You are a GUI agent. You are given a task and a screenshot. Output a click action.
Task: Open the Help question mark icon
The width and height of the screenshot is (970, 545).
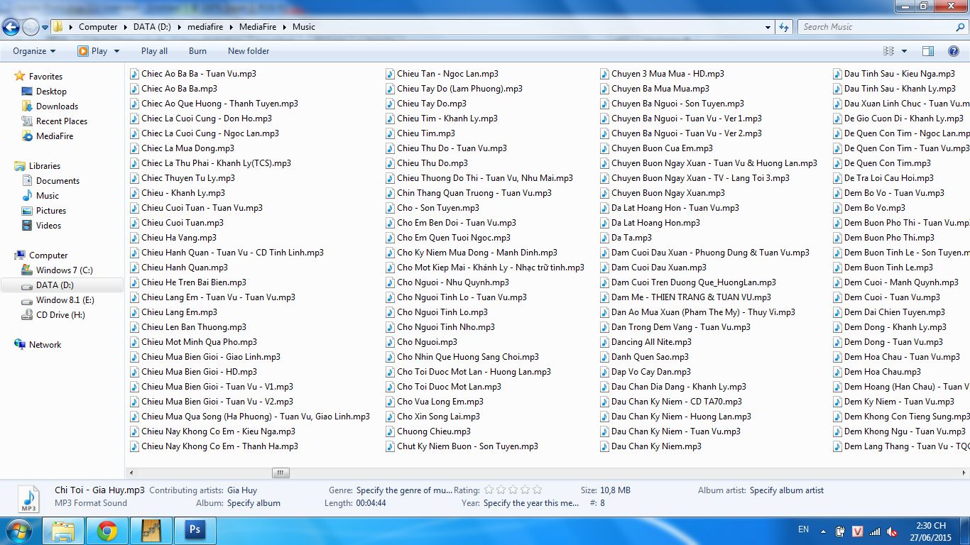coord(954,51)
